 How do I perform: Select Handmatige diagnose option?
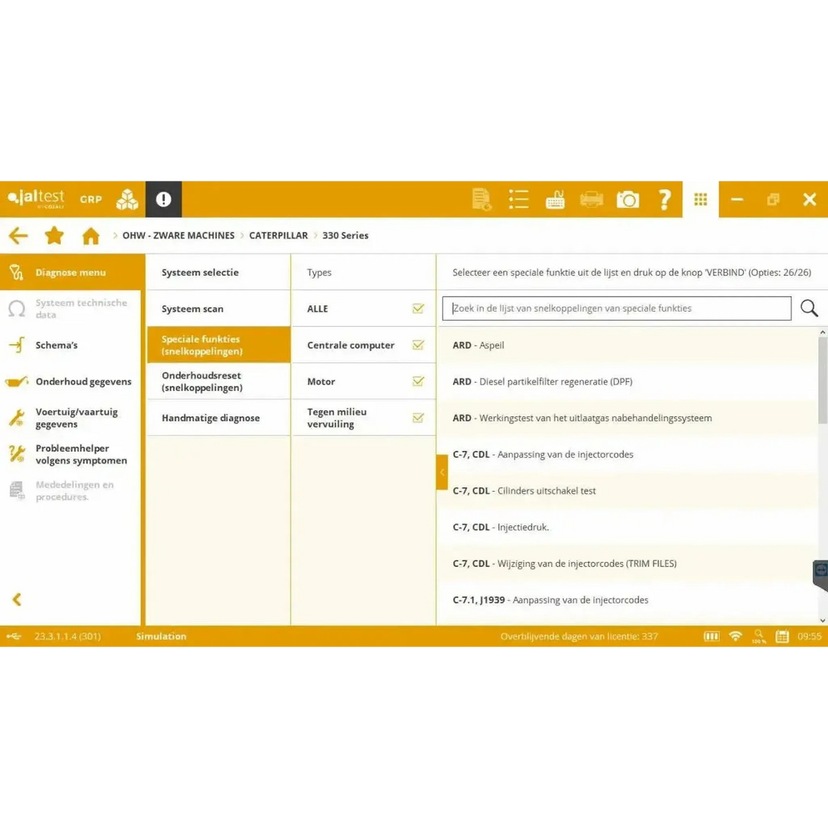(x=218, y=417)
